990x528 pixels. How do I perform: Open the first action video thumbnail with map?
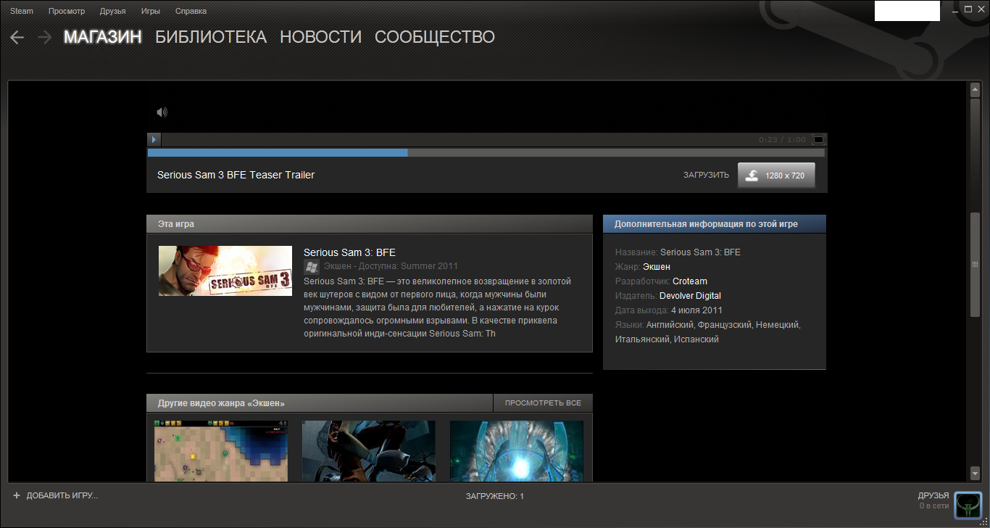[221, 451]
